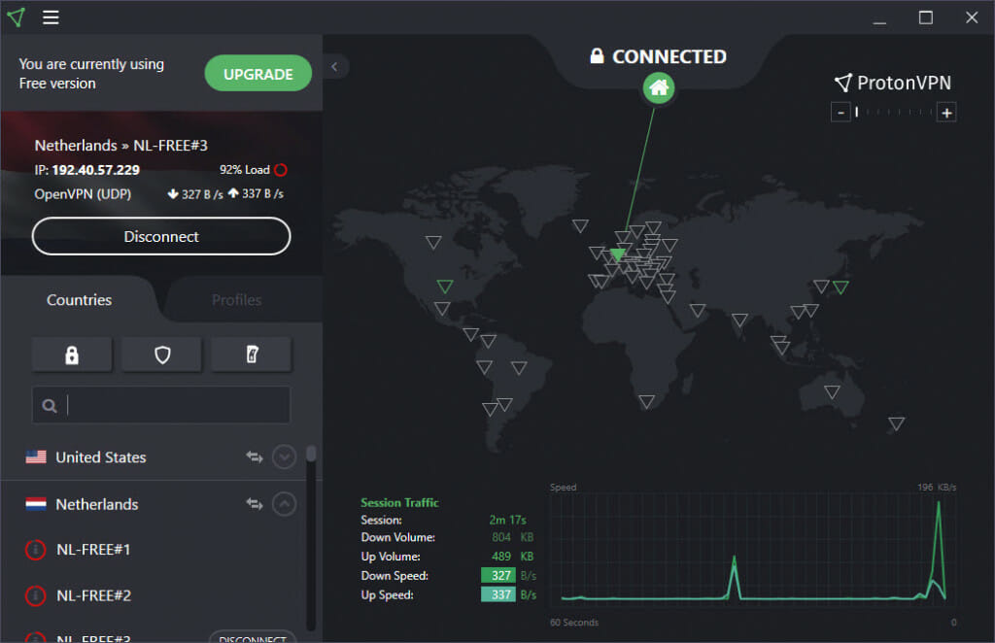Viewport: 995px width, 643px height.
Task: Click the Canada map marker
Action: pos(433,242)
